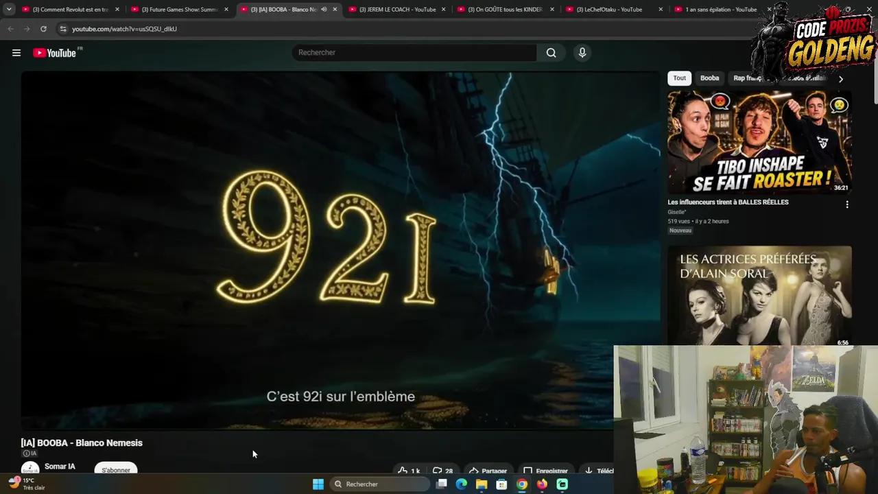The width and height of the screenshot is (878, 494).
Task: Click the YouTube search magnifier button
Action: [x=551, y=53]
